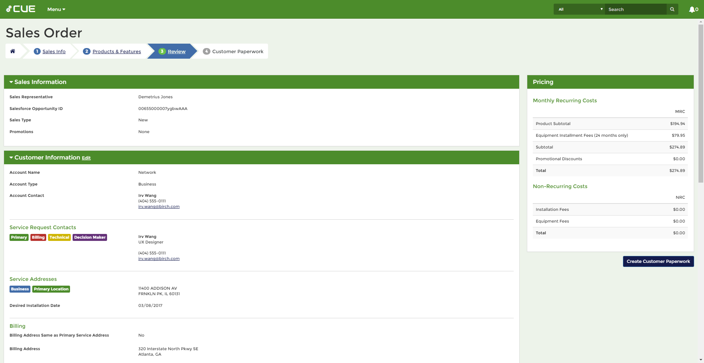Screen dimensions: 704x363
Task: Click Edit link for Customer Information
Action: pyautogui.click(x=86, y=158)
